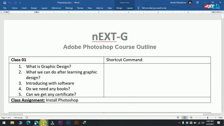
Task: Open the Sheikh Mubashwir account profile
Action: (181, 2)
